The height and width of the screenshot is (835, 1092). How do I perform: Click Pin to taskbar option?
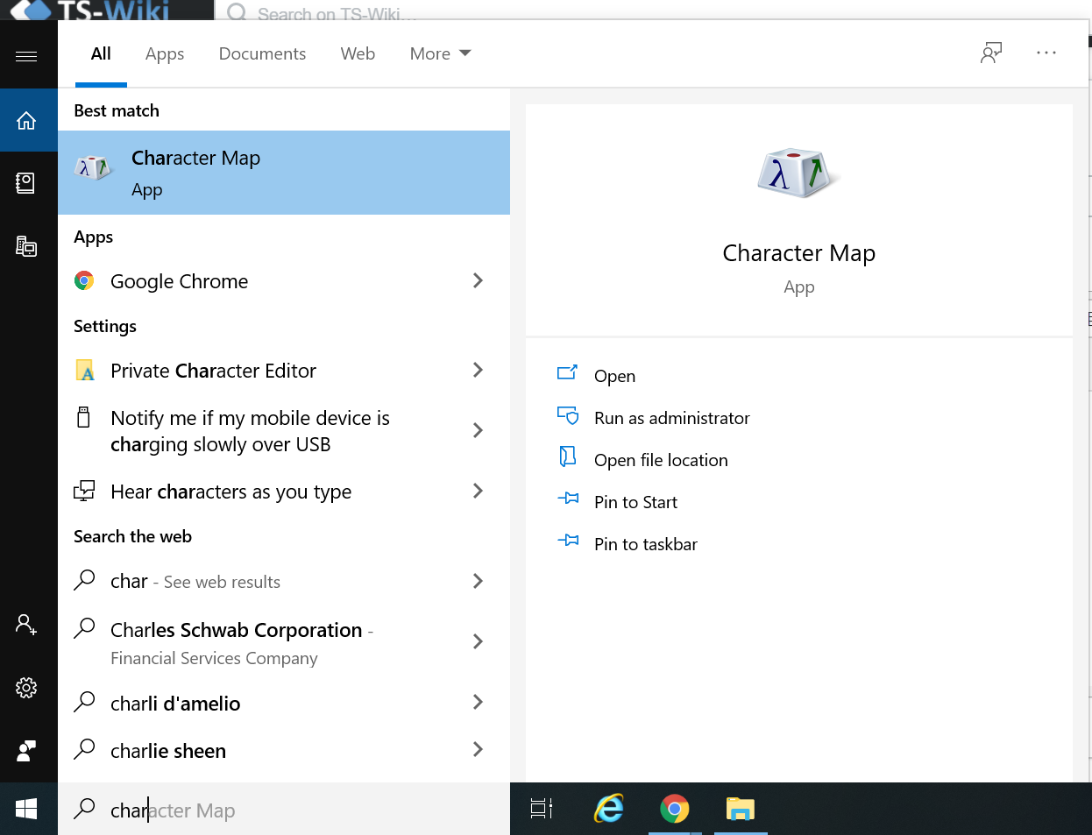pyautogui.click(x=645, y=544)
